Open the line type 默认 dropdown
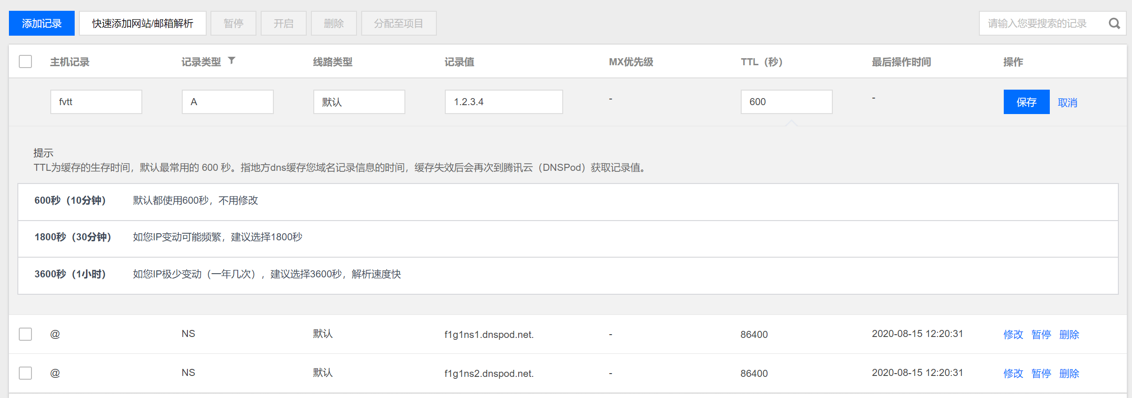 coord(359,102)
